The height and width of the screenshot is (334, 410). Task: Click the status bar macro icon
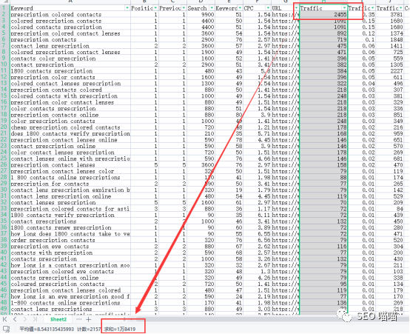point(6,329)
